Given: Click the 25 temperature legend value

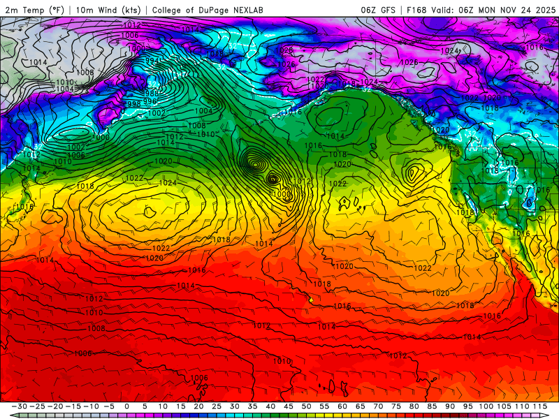Looking at the screenshot, I should 217,406.
